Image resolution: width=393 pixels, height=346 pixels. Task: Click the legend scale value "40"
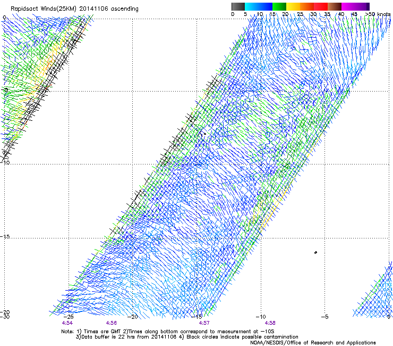[341, 14]
